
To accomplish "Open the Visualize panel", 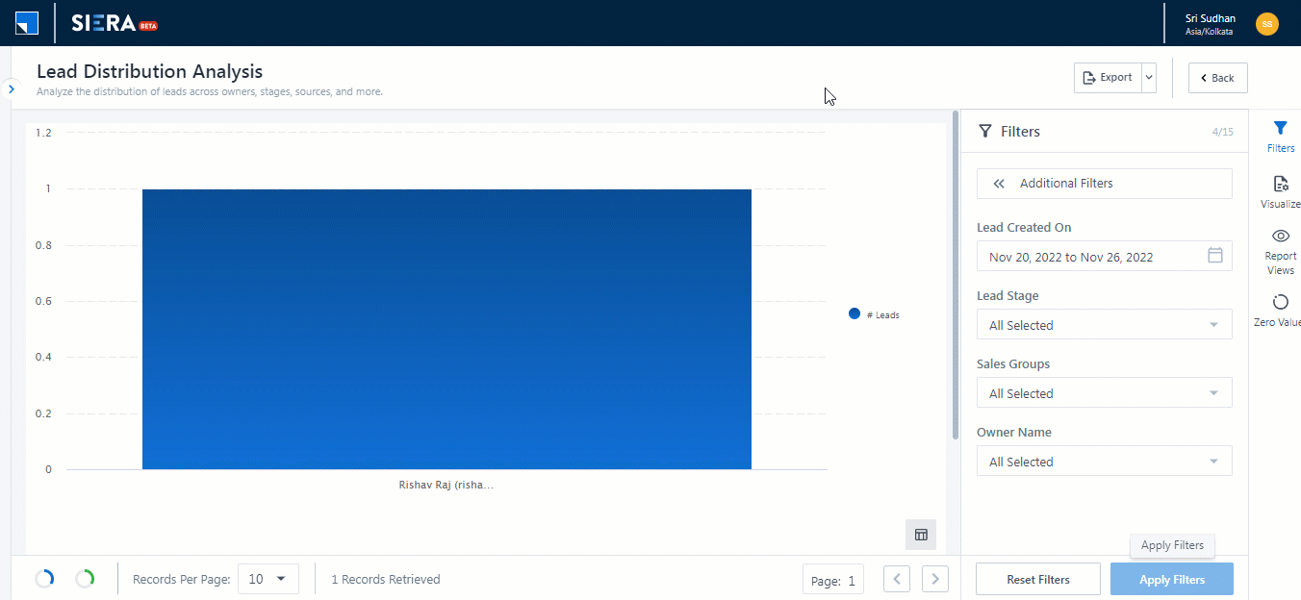I will pos(1280,185).
